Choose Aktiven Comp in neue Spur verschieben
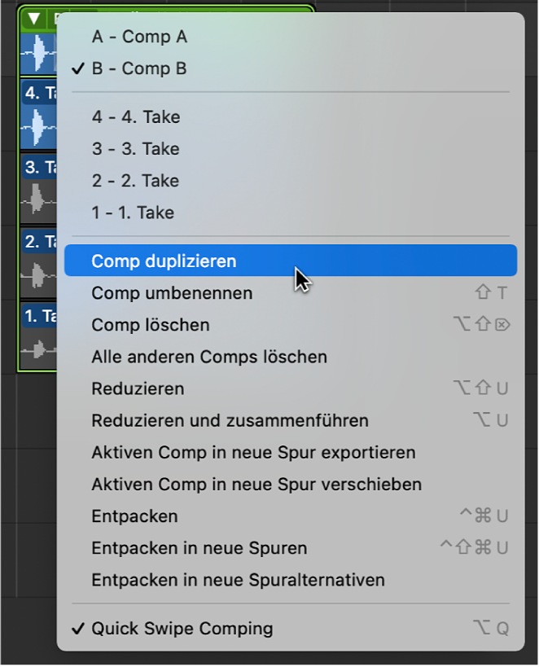This screenshot has width=539, height=667. [256, 485]
